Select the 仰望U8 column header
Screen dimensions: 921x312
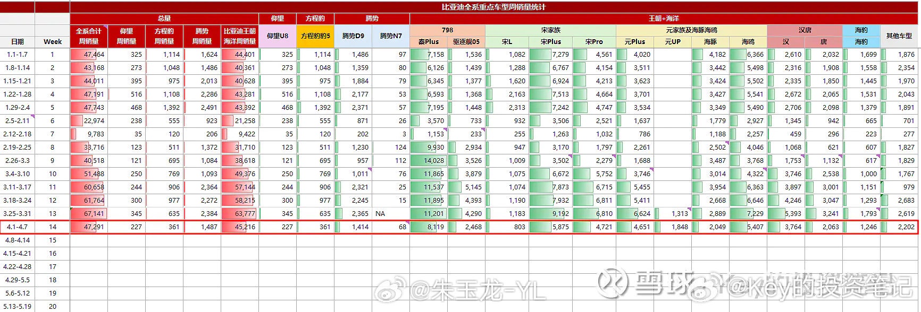(x=278, y=36)
